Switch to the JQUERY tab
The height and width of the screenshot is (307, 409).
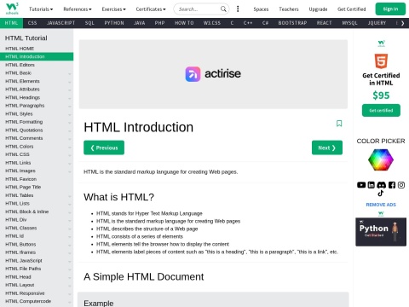tap(377, 23)
